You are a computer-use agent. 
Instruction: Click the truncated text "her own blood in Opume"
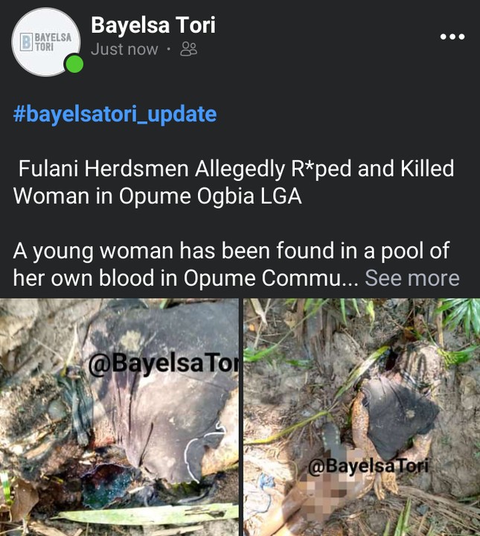coord(186,278)
